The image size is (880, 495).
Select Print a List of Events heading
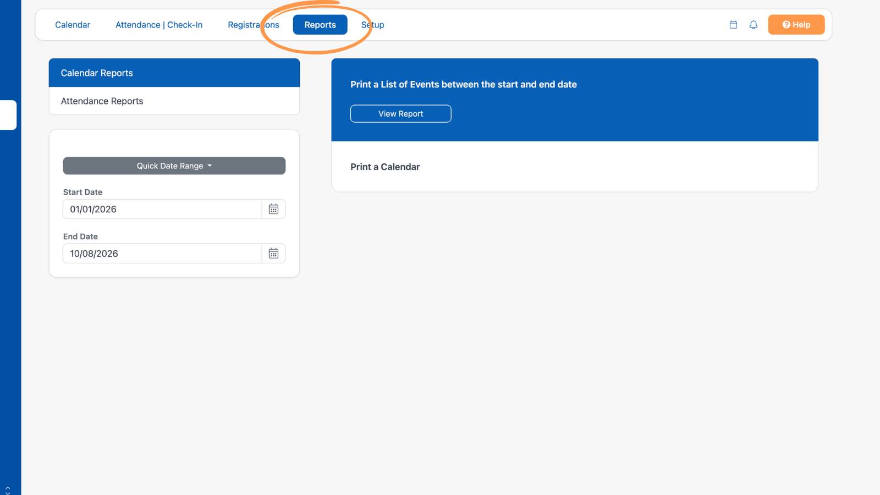[464, 84]
